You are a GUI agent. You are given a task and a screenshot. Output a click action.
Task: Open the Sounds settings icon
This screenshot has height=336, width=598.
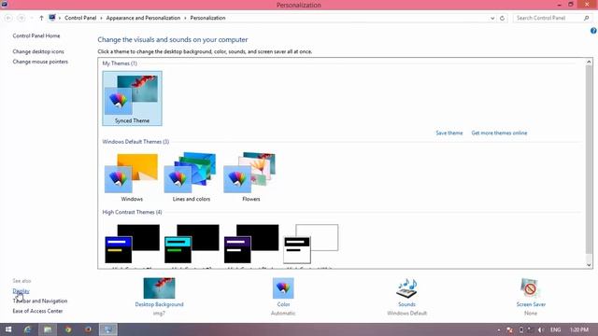coord(406,288)
